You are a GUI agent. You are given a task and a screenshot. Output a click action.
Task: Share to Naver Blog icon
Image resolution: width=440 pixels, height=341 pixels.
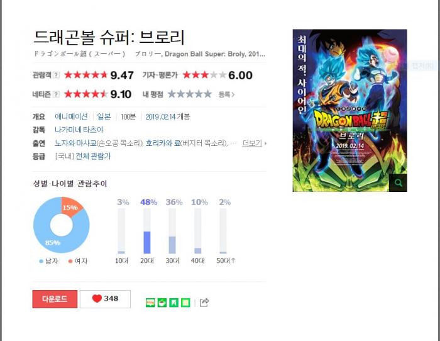(x=150, y=303)
